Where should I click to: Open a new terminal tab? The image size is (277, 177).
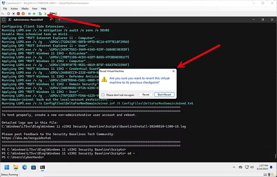(x=60, y=19)
